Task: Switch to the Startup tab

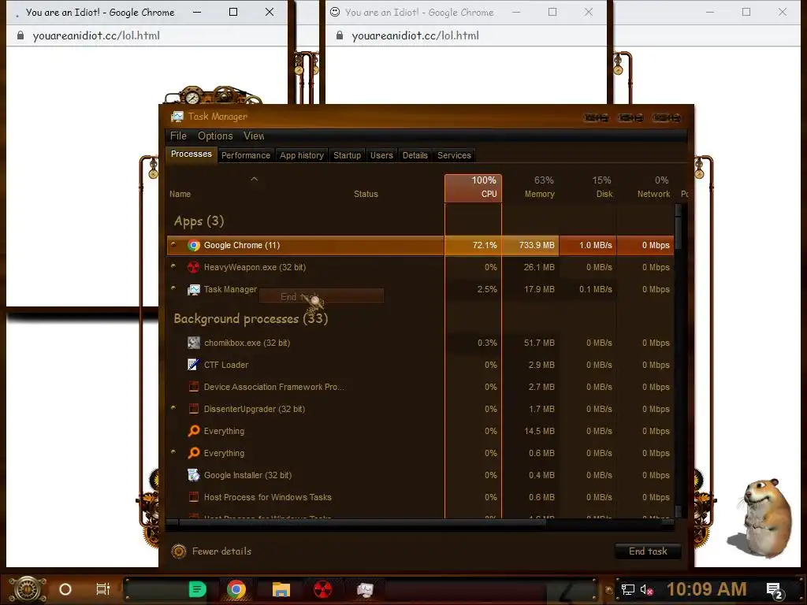Action: coord(347,155)
